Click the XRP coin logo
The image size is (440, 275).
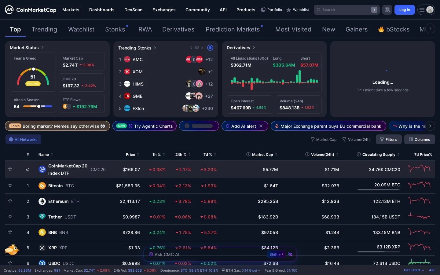pos(42,248)
